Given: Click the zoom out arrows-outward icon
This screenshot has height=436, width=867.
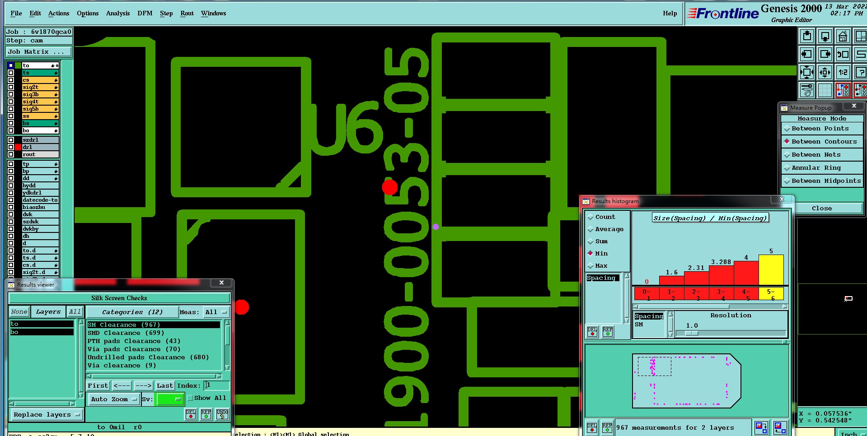Looking at the screenshot, I should coord(825,72).
